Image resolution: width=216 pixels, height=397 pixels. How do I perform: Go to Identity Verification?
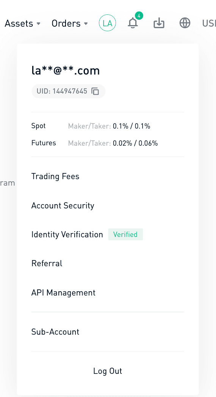coord(67,235)
